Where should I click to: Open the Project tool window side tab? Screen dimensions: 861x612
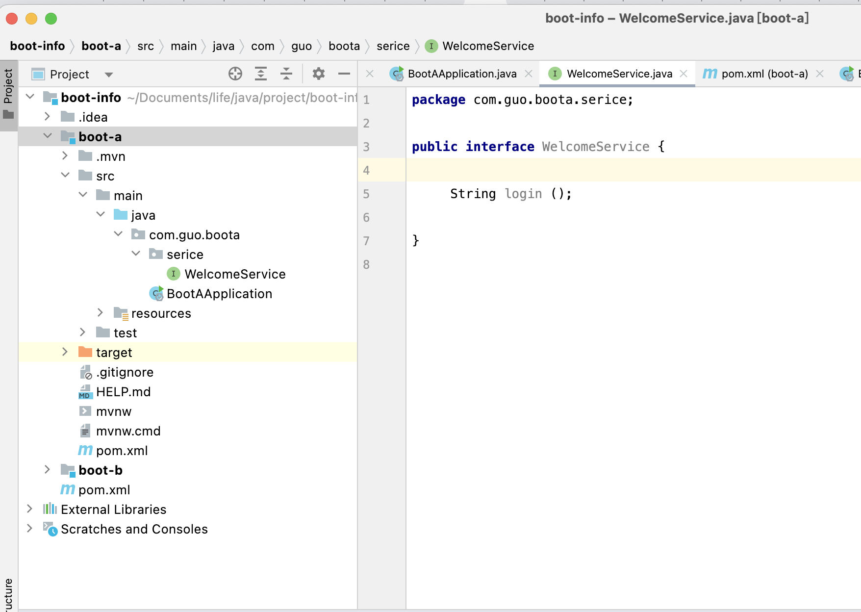pyautogui.click(x=8, y=95)
